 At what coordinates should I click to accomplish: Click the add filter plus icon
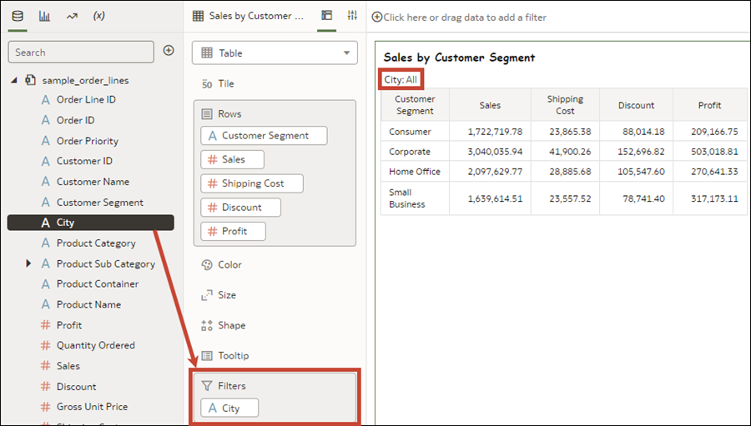[x=376, y=17]
